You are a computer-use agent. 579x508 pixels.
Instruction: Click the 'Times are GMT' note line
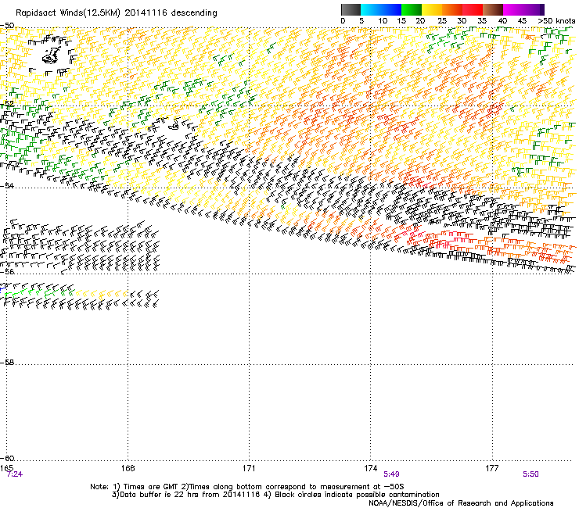click(x=247, y=487)
